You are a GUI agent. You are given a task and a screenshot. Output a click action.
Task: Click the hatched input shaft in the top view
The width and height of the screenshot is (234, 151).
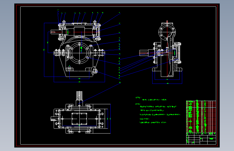tap(79, 96)
